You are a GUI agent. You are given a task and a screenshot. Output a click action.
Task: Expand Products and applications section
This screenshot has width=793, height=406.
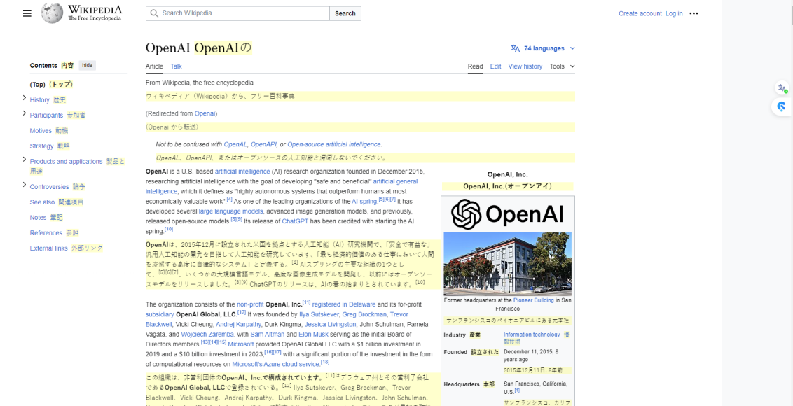pyautogui.click(x=25, y=160)
